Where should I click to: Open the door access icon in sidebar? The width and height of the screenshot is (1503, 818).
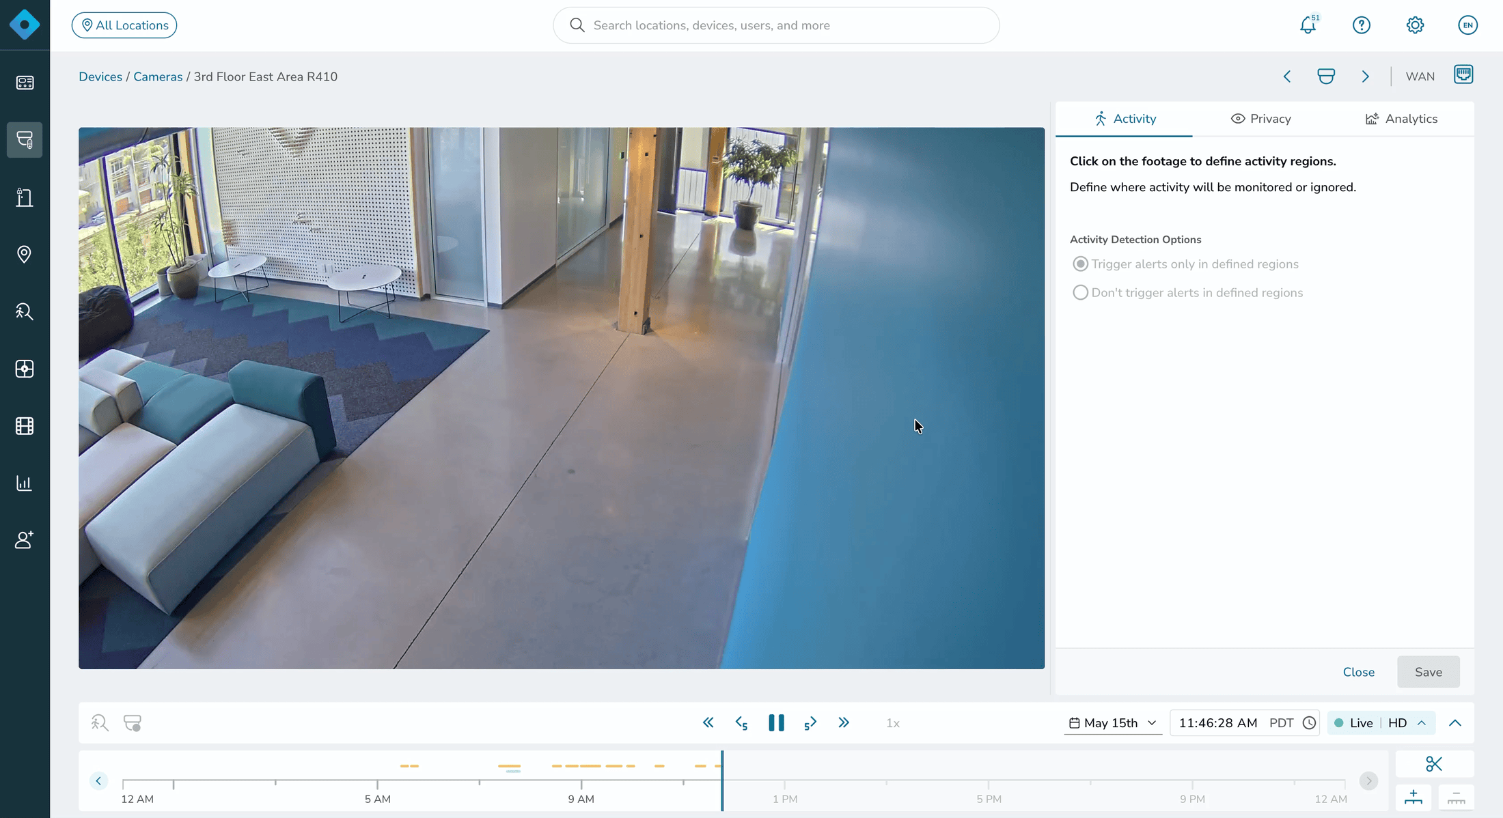coord(25,197)
